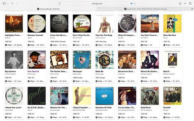Open the Very Special release link
This screenshot has height=121, width=194.
point(33,71)
